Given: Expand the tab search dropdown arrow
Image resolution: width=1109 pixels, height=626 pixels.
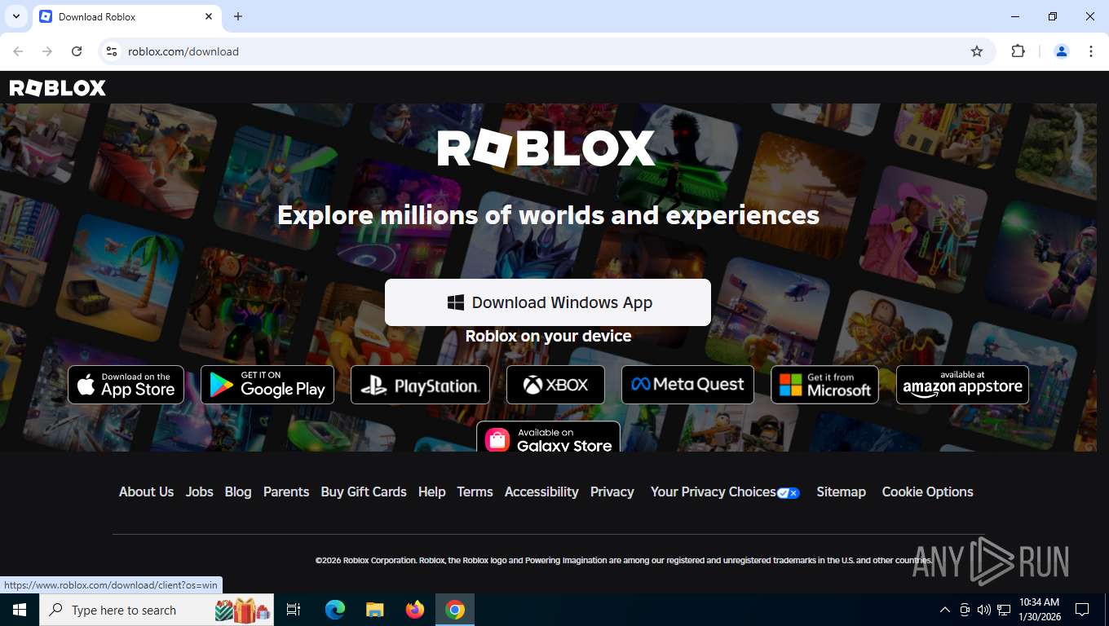Looking at the screenshot, I should (x=15, y=16).
